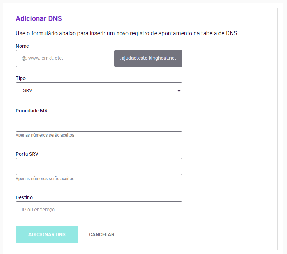Expand Tipo list using the chevron arrow
This screenshot has height=254, width=287.
coord(178,91)
